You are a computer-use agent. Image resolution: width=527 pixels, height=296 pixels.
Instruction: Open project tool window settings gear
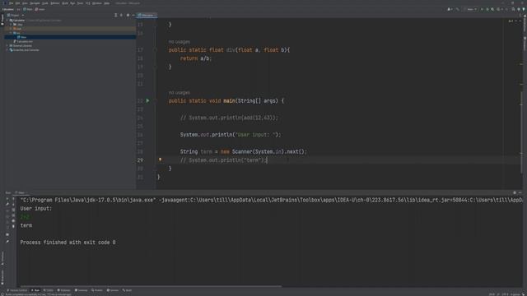(128, 15)
